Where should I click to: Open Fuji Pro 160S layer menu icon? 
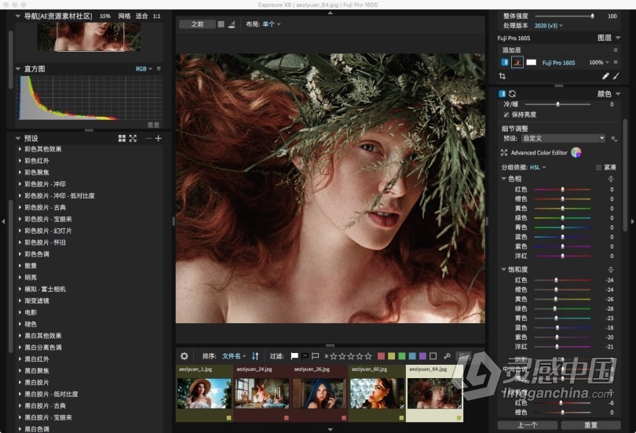616,62
